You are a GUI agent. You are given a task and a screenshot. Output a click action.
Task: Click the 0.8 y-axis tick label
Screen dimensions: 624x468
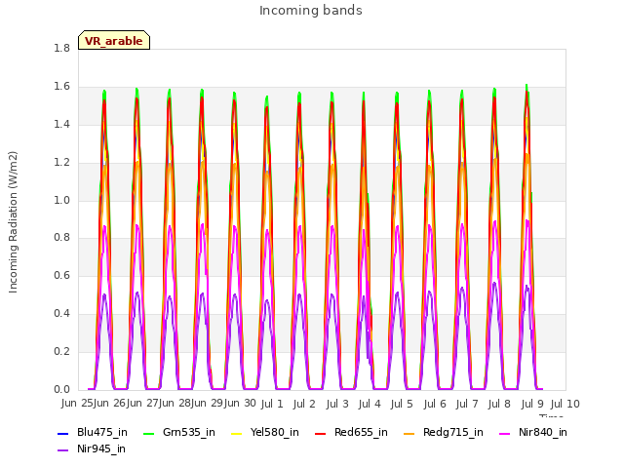pos(61,238)
